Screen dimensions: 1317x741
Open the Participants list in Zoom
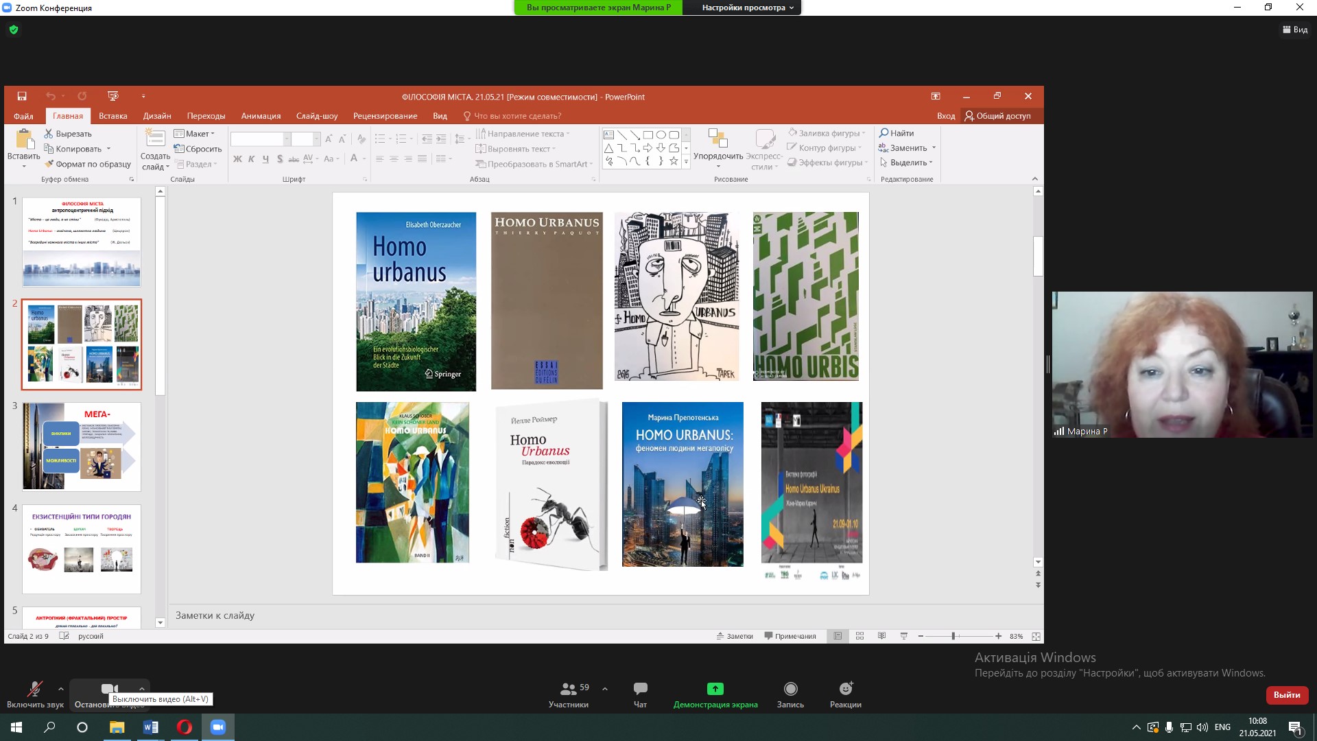(568, 689)
